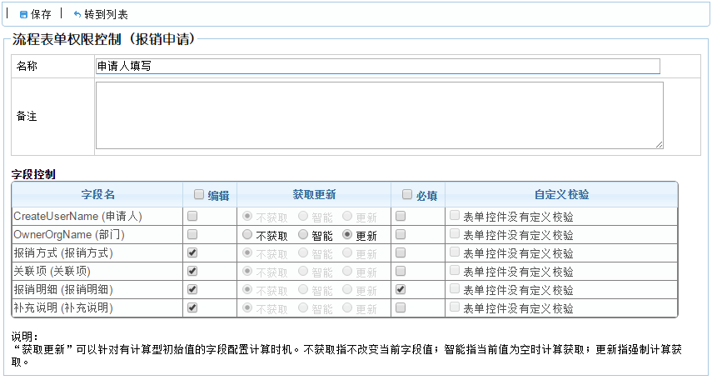Image resolution: width=712 pixels, height=380 pixels.
Task: Check required checkbox for OwnerOrgName row
Action: [401, 235]
